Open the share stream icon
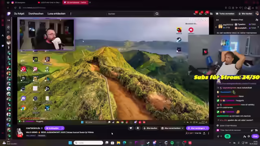Screen dimensions: 260x146 [204, 133]
